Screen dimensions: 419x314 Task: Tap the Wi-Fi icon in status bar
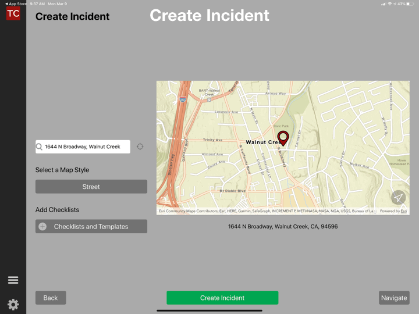389,3
